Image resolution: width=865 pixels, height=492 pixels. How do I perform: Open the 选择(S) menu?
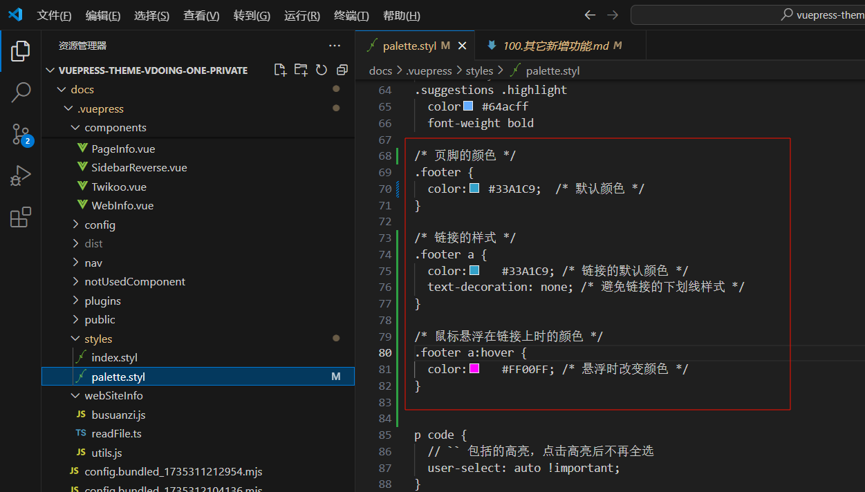coord(151,15)
